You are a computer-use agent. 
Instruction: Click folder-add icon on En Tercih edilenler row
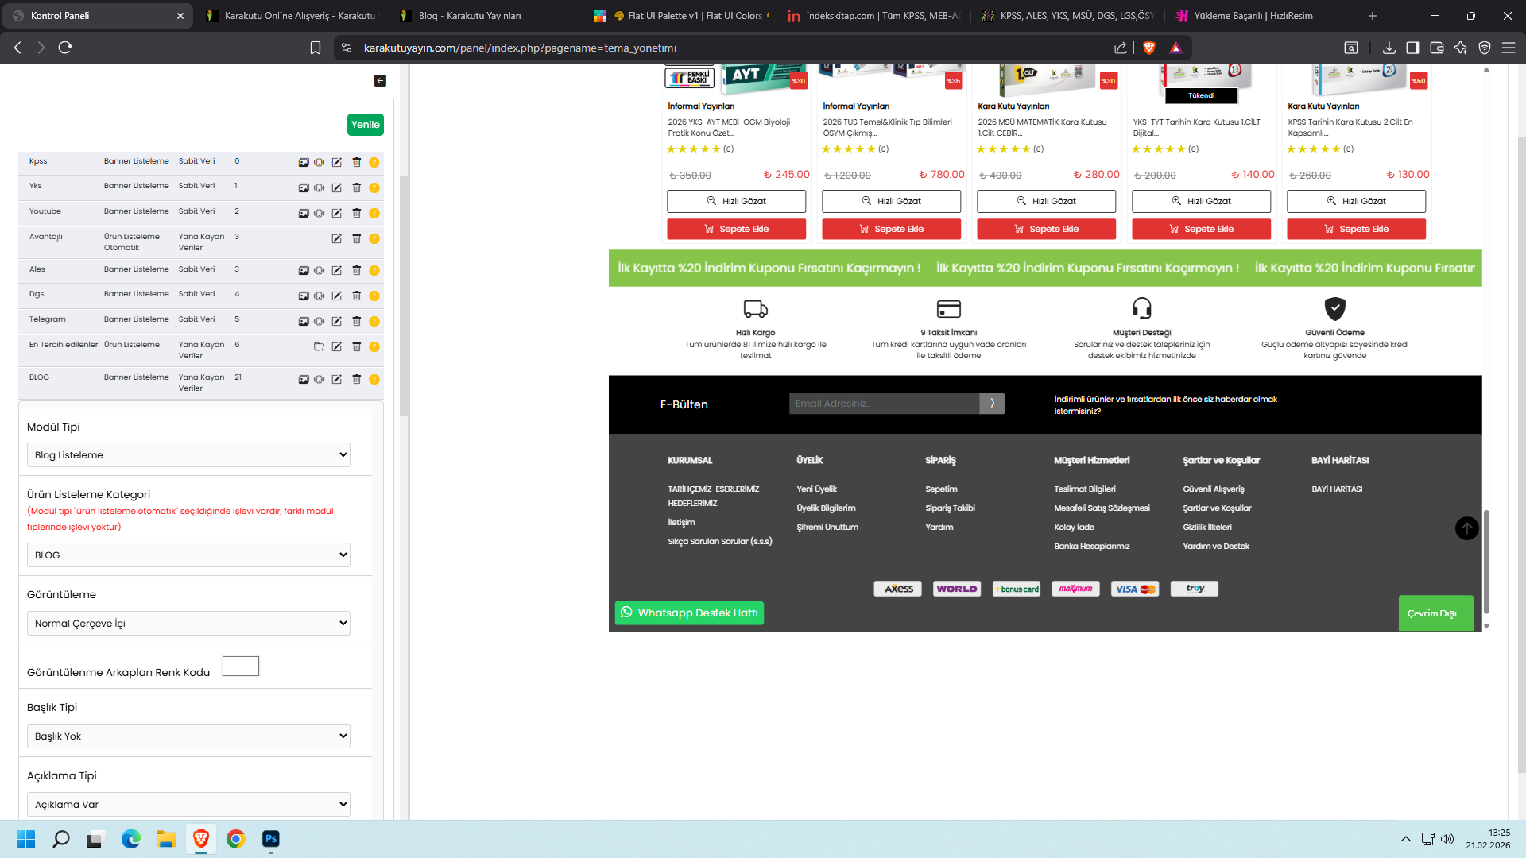(x=319, y=347)
